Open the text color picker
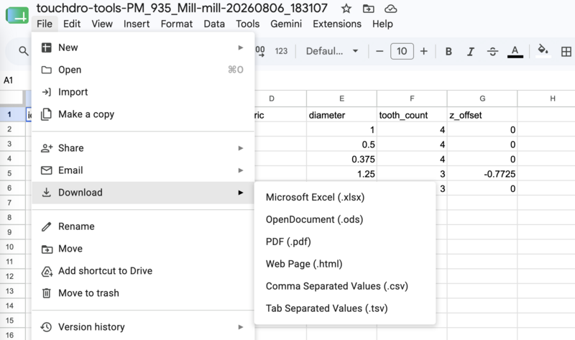 click(515, 51)
